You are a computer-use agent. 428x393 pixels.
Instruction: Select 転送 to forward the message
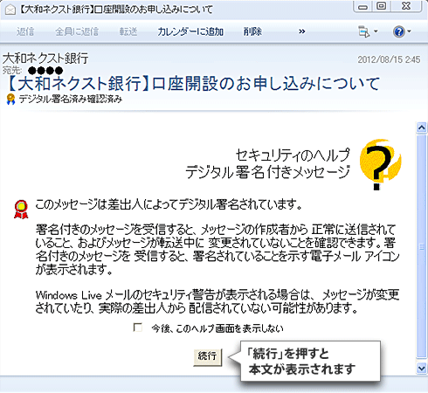128,31
